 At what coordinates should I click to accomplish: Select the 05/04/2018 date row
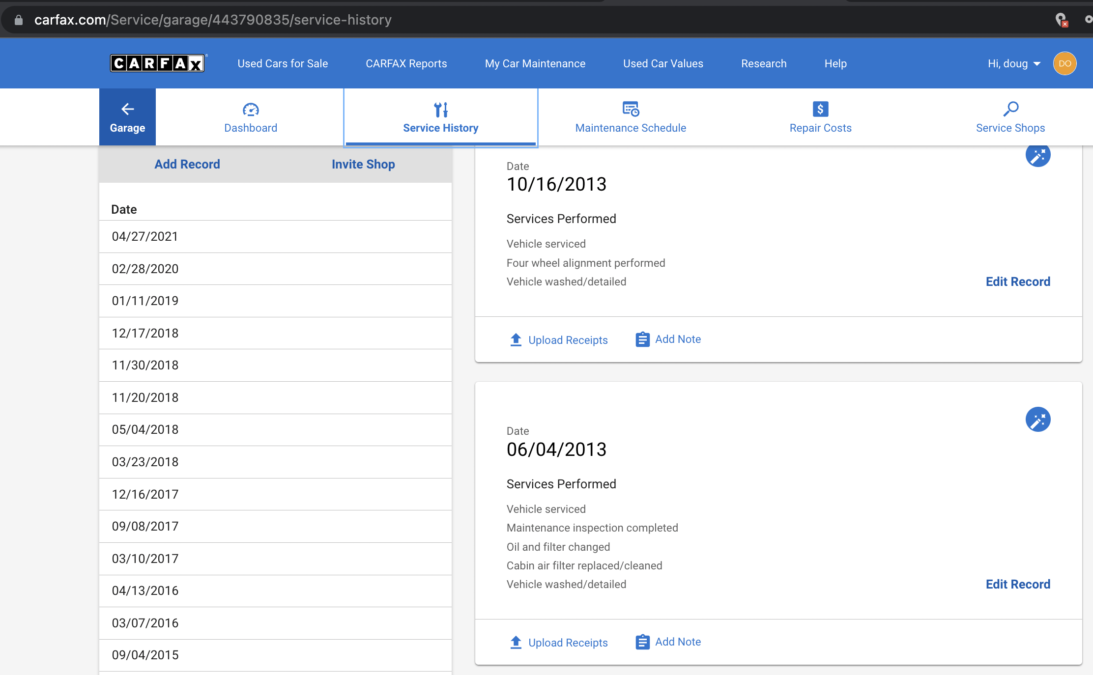(275, 430)
